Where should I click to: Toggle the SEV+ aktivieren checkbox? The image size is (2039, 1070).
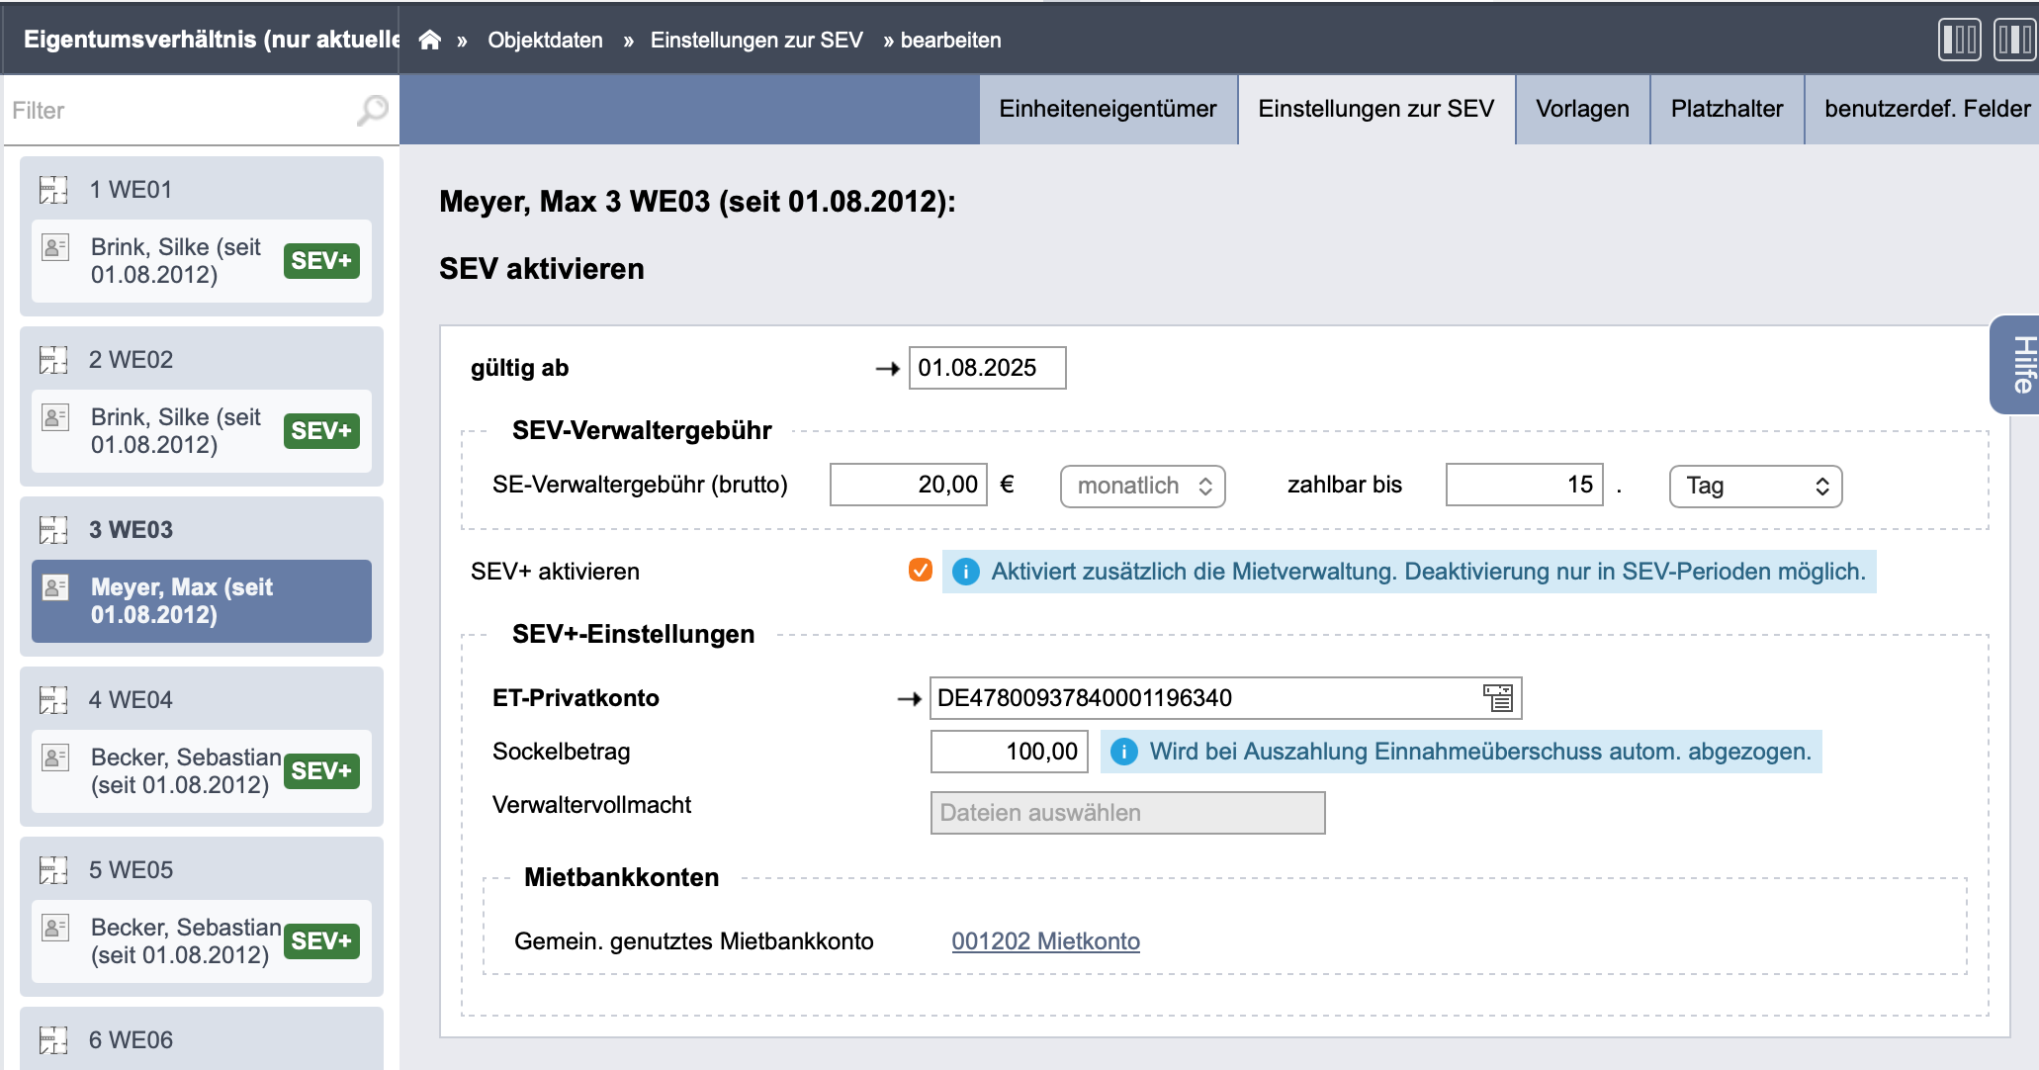pos(921,570)
